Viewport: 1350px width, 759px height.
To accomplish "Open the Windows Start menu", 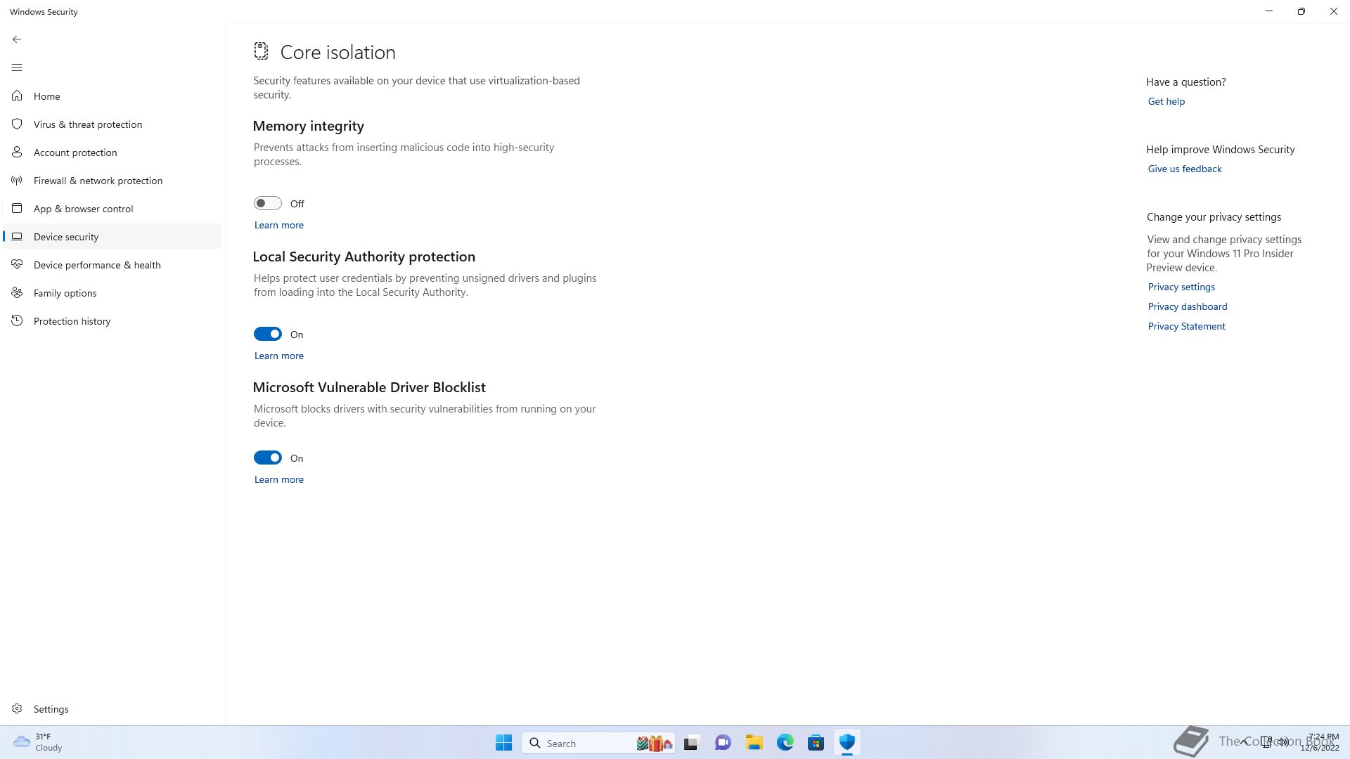I will click(x=503, y=743).
